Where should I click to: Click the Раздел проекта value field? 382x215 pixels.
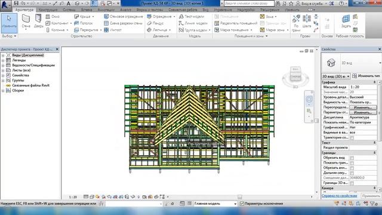[x=363, y=148]
